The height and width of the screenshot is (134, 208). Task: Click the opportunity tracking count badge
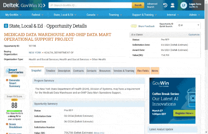(x=6, y=26)
